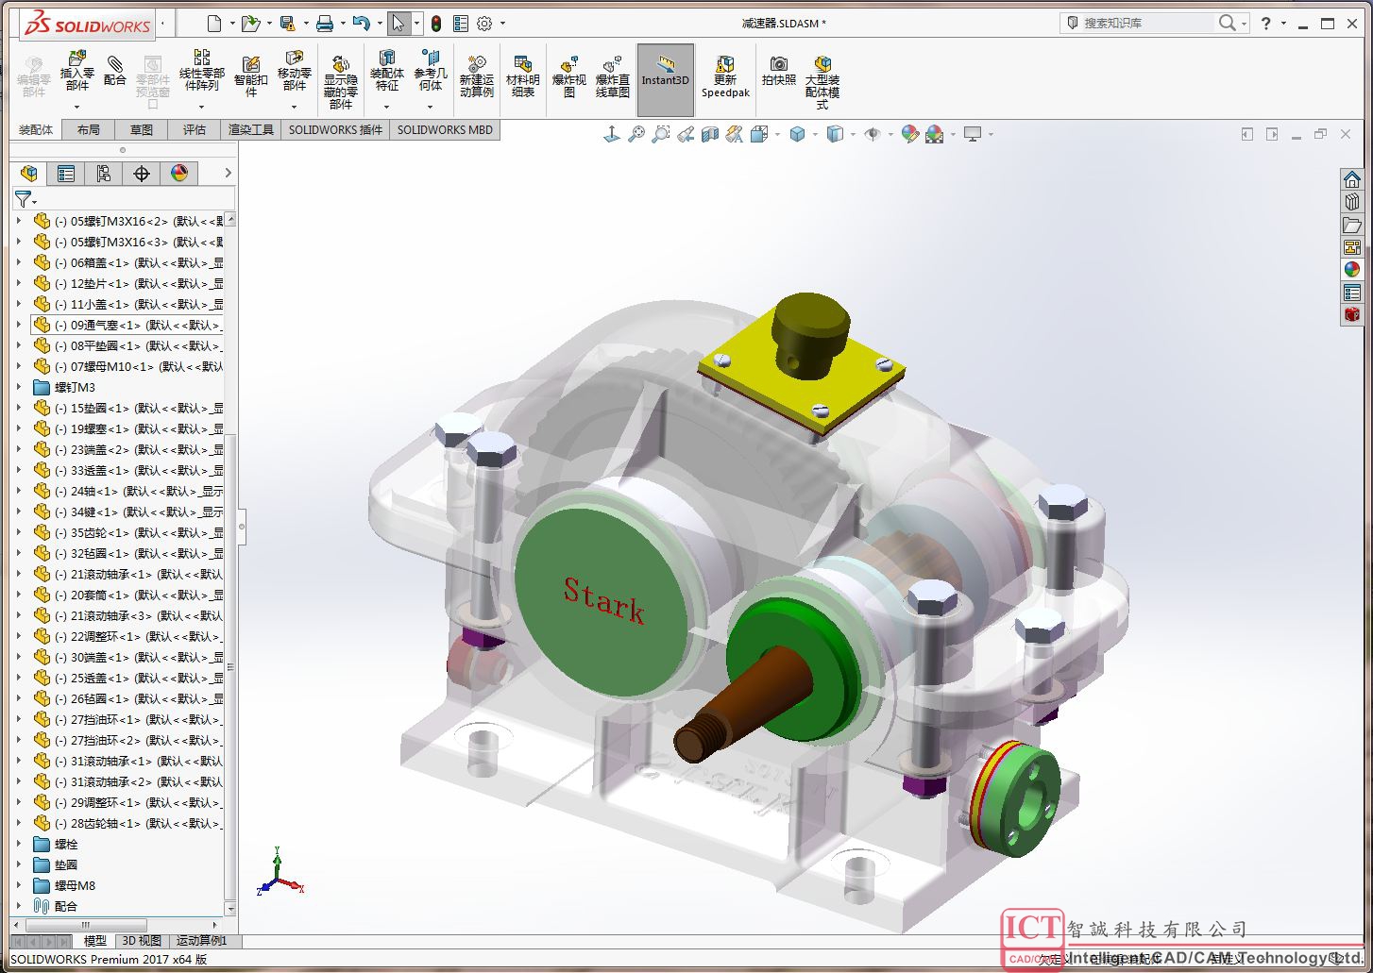
Task: Select 28齿轮轴<1> in the tree
Action: tap(127, 823)
